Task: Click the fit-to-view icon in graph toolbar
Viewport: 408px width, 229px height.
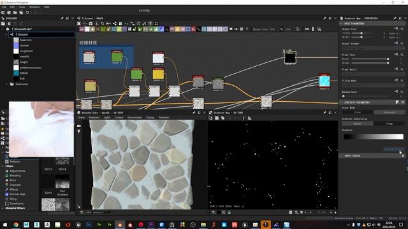Action: [x=79, y=24]
